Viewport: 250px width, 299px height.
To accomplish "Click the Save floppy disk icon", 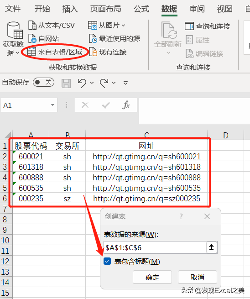I will 66,84.
